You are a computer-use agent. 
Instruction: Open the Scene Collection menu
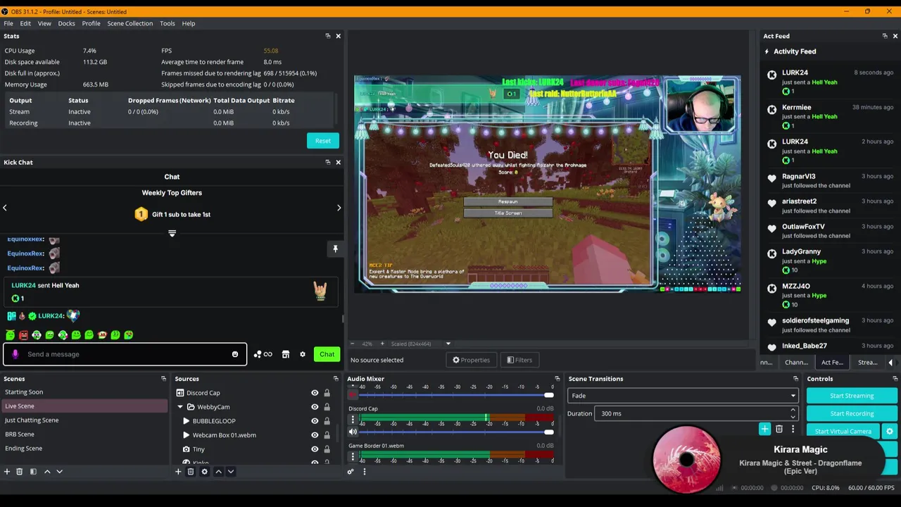(x=130, y=23)
